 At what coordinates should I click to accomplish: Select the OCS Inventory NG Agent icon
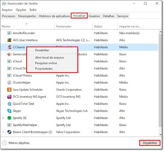(9, 97)
